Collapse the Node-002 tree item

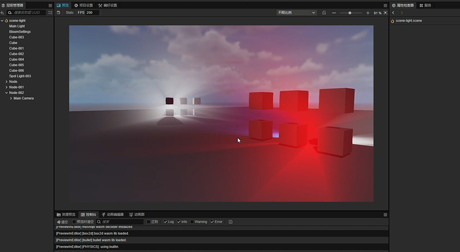pyautogui.click(x=7, y=93)
